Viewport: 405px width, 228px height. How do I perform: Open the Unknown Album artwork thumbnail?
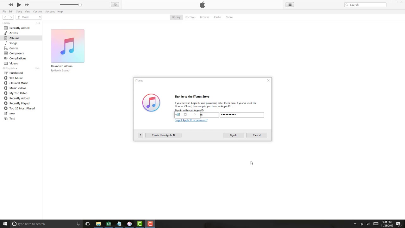point(68,46)
